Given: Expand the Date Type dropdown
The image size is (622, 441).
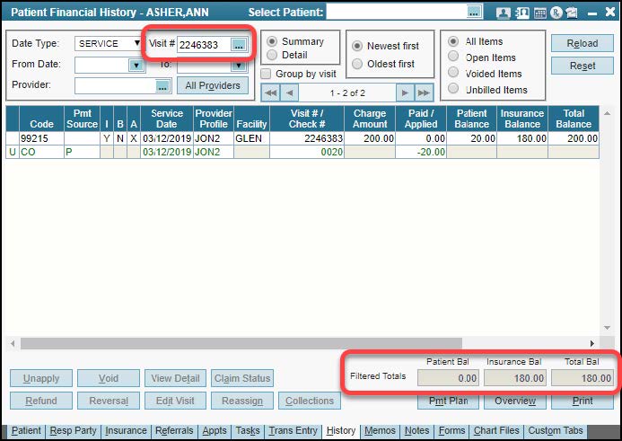Looking at the screenshot, I should point(136,43).
